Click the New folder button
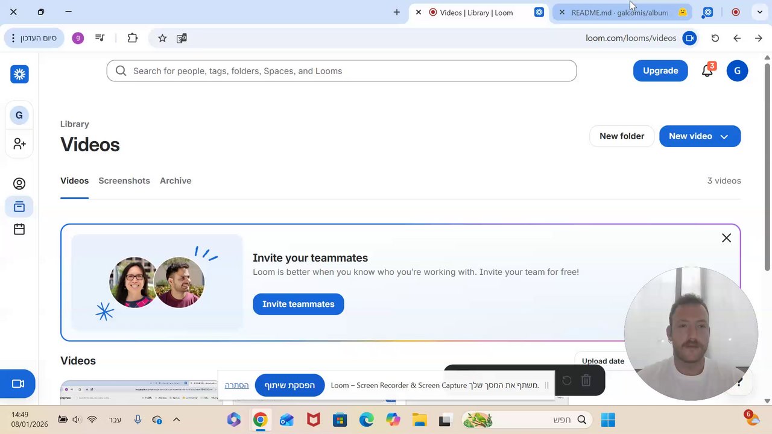The width and height of the screenshot is (772, 434). 622,136
